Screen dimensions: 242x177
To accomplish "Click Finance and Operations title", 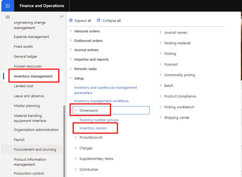I will tap(42, 6).
